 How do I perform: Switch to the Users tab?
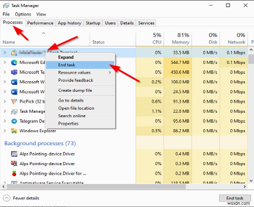point(110,23)
